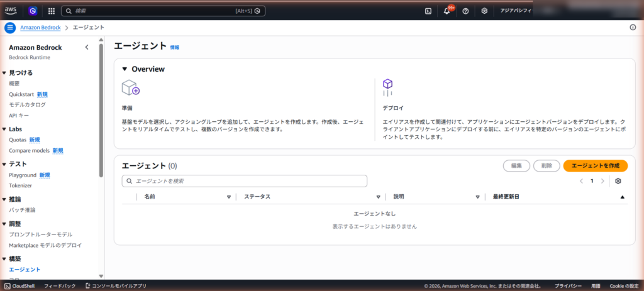This screenshot has height=291, width=644.
Task: Open the help question mark icon
Action: click(465, 11)
